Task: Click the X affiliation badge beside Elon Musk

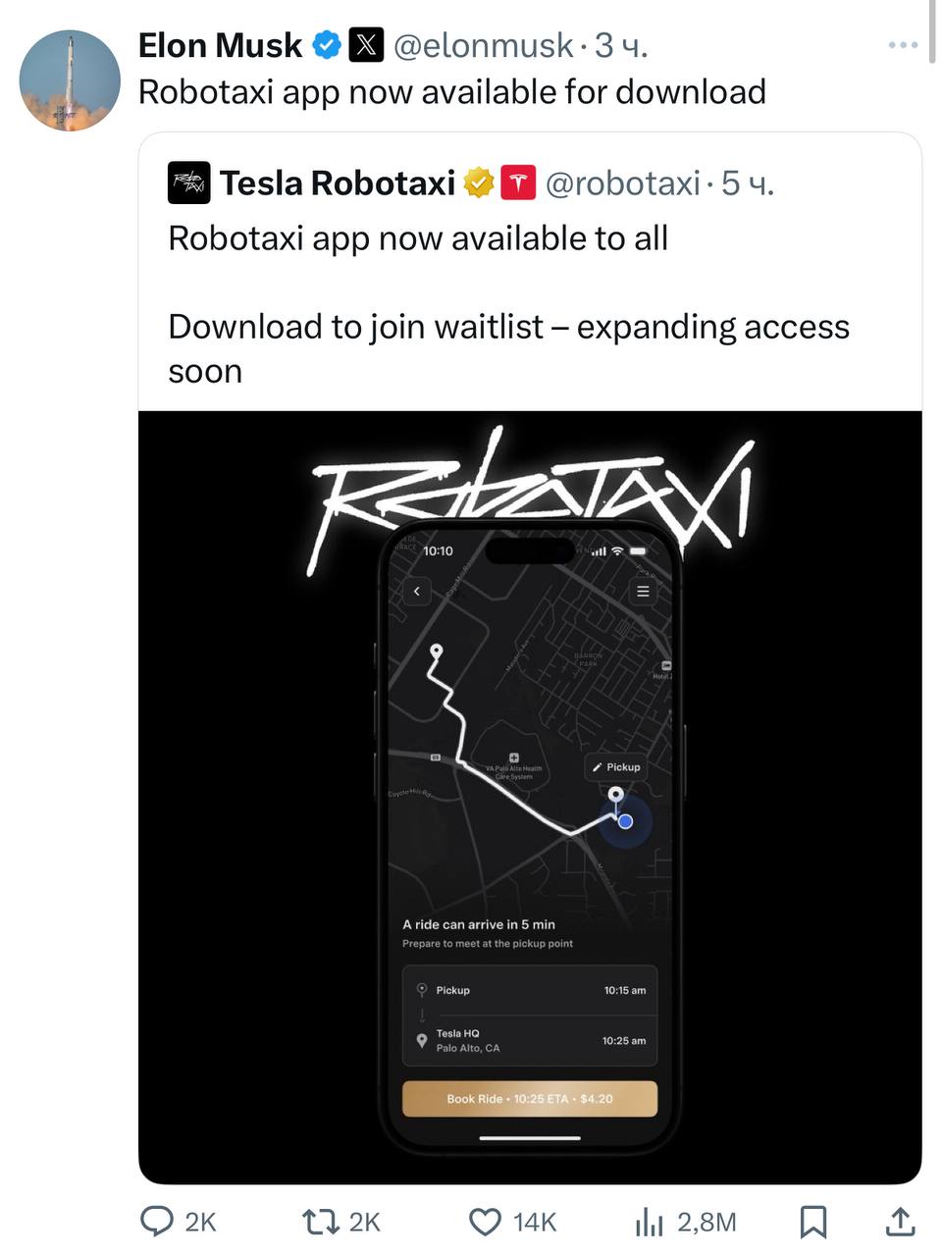Action: point(366,45)
